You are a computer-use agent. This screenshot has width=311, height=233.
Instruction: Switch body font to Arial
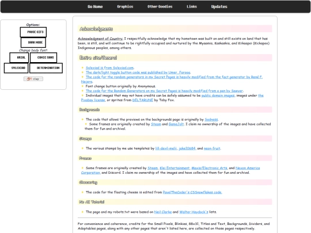coord(19,58)
